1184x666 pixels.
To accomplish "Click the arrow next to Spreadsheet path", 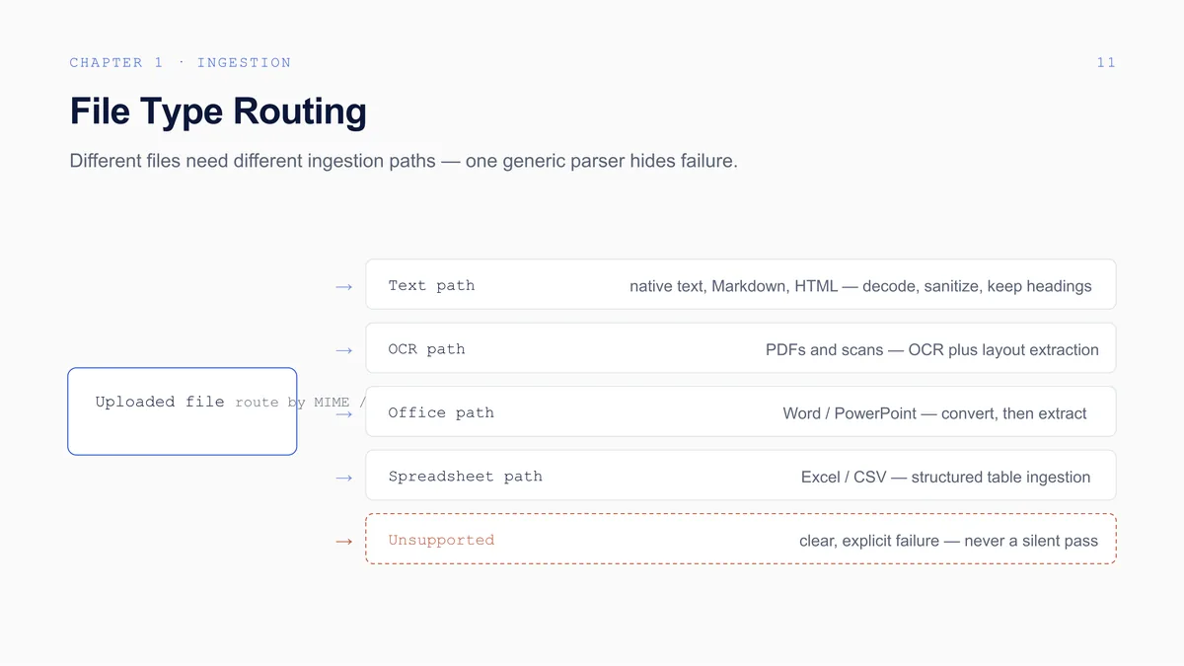I will (x=343, y=478).
